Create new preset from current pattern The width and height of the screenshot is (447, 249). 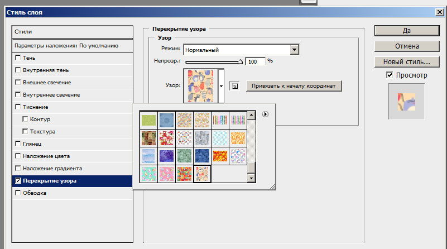pyautogui.click(x=234, y=86)
